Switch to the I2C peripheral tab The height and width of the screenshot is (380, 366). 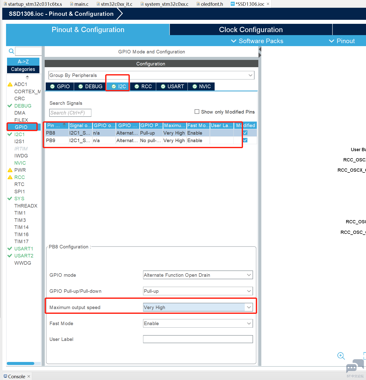118,86
